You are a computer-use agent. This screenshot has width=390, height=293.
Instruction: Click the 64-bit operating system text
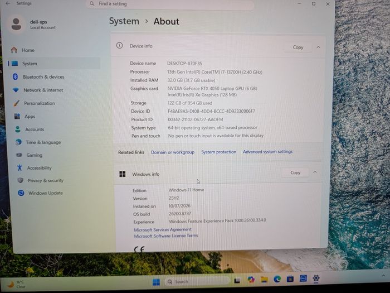(x=212, y=128)
